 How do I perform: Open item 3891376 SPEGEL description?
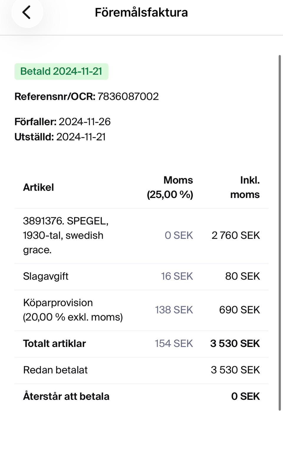65,235
